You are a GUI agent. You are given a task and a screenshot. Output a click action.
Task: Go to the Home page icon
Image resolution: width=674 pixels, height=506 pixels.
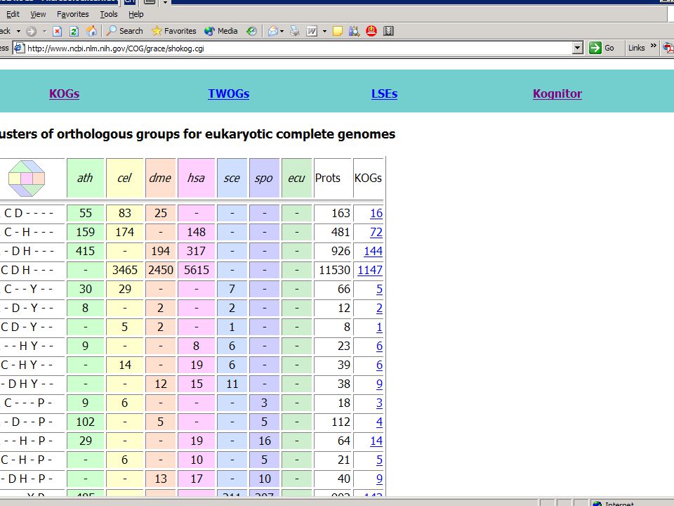tap(91, 31)
